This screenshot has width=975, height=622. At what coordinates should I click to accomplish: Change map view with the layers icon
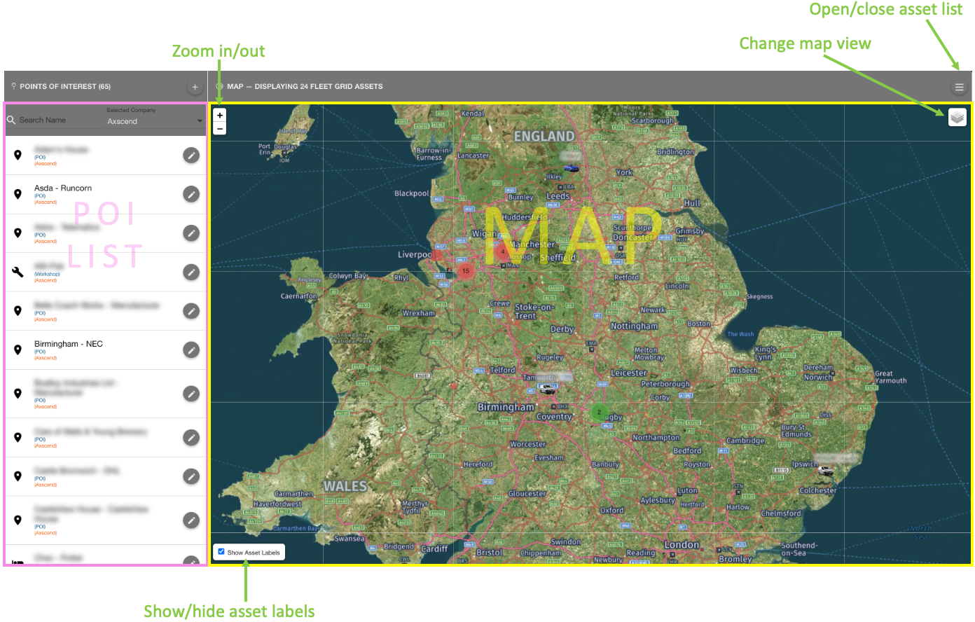(958, 117)
